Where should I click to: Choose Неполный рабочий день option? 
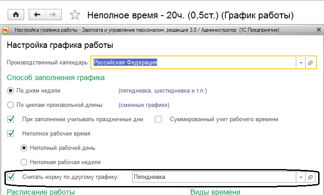coord(24,148)
